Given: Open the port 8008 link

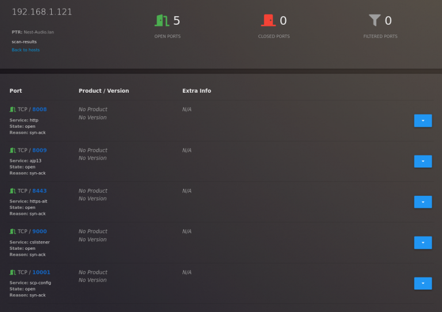Looking at the screenshot, I should [x=39, y=109].
